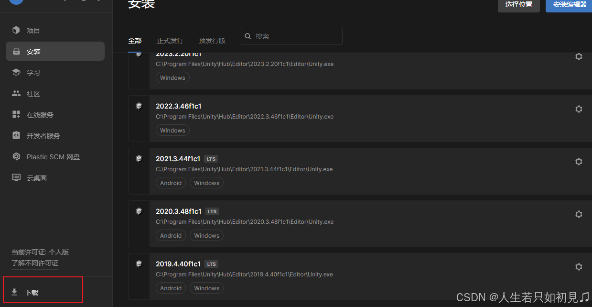Select the 2020.3.48f1c1 version title
This screenshot has height=307, width=592.
coord(179,211)
